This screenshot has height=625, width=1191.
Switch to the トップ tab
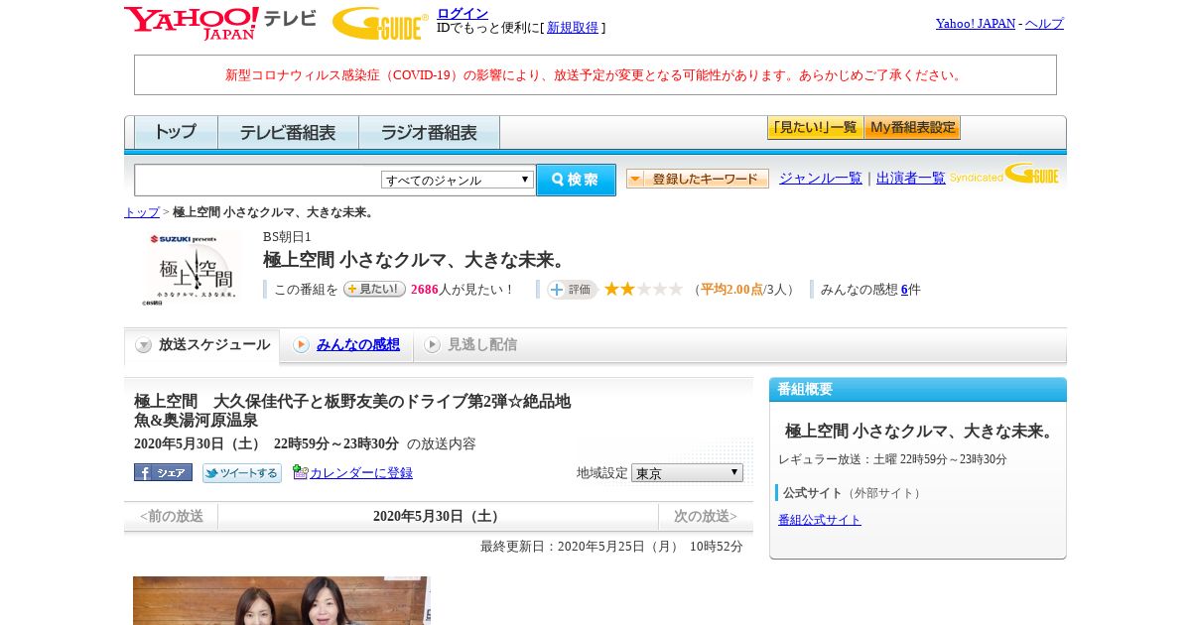(x=176, y=133)
